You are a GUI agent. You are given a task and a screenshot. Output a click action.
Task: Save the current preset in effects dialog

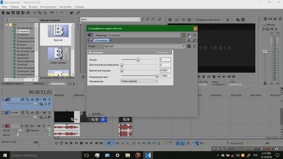(189, 46)
